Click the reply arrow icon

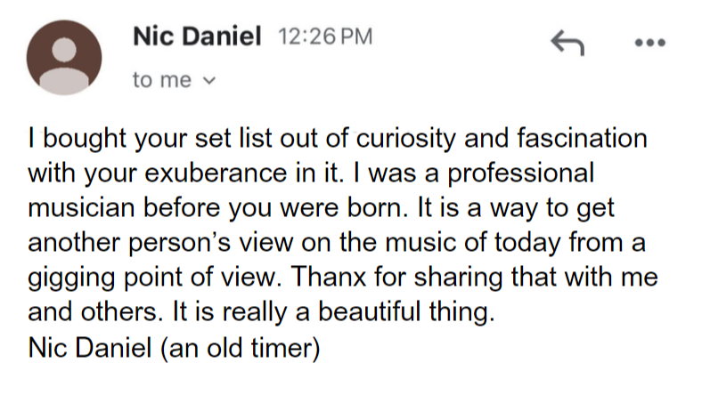pos(568,42)
